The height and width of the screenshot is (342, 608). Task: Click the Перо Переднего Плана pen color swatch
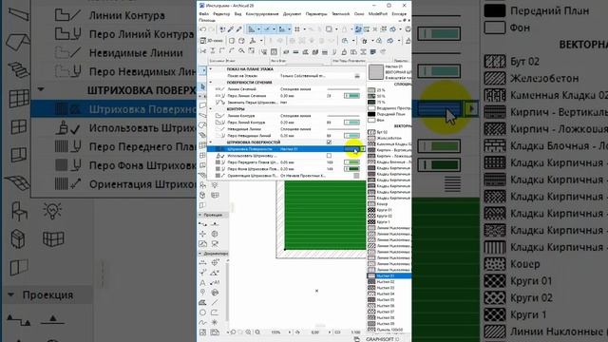(x=351, y=162)
